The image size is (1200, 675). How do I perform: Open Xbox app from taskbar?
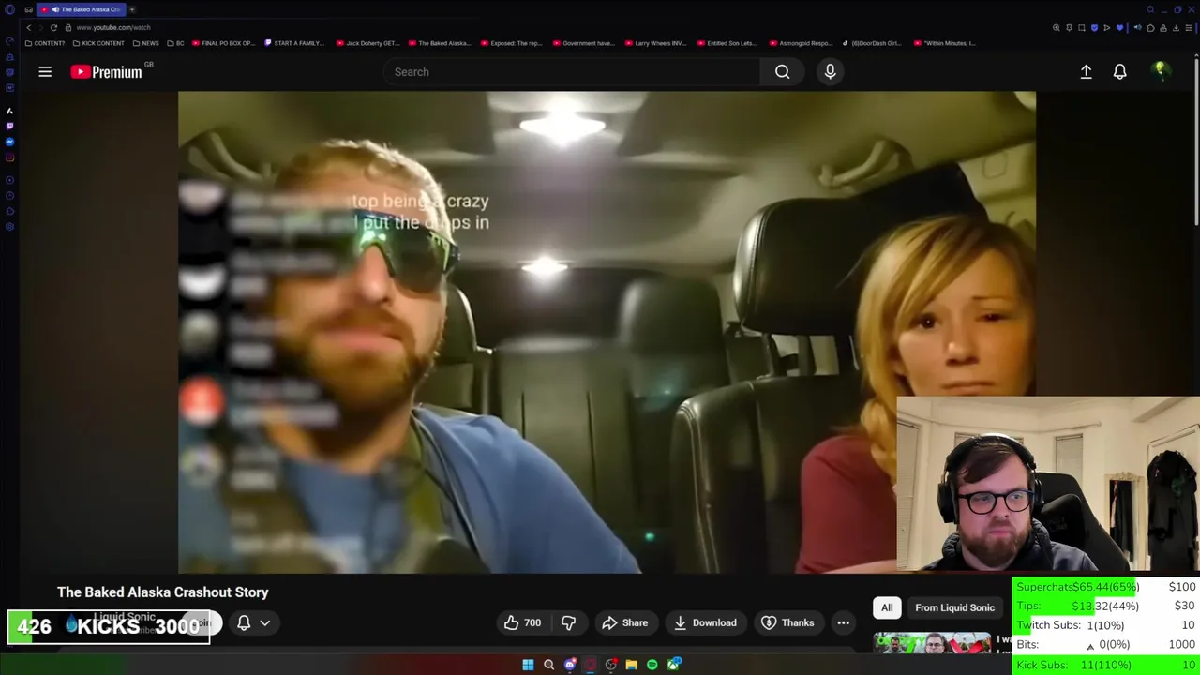(x=673, y=665)
